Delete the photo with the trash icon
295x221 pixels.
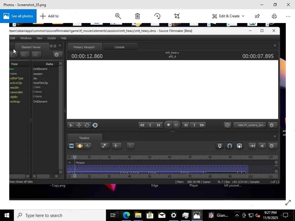[x=137, y=16]
